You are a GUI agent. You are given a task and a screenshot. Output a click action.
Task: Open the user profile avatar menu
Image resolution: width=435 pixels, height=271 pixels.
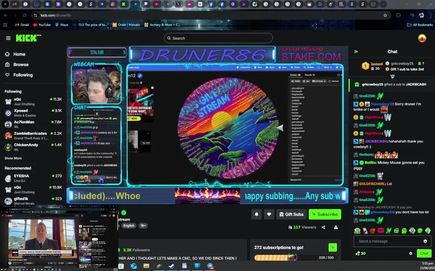422,38
